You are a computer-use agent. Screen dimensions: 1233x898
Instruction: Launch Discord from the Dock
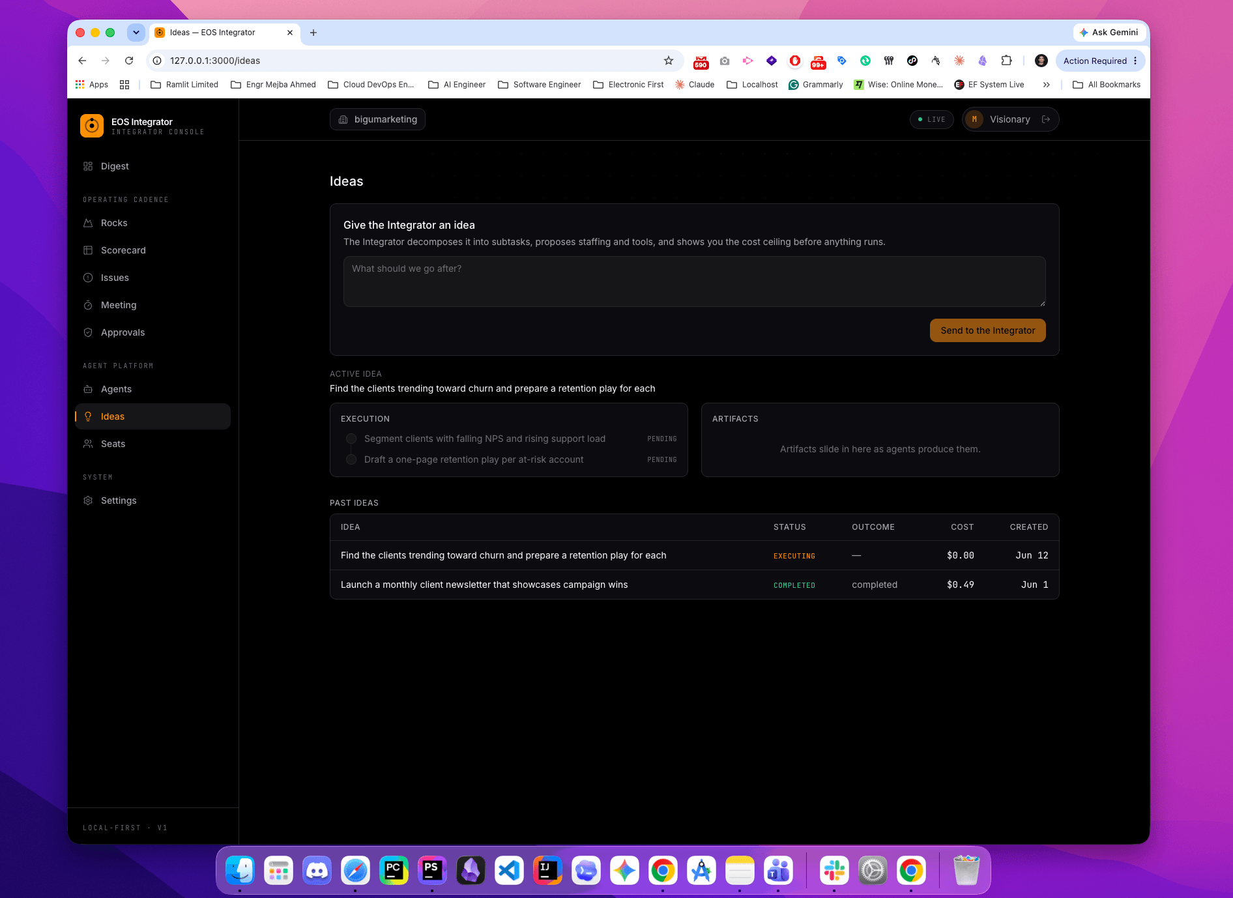coord(317,871)
